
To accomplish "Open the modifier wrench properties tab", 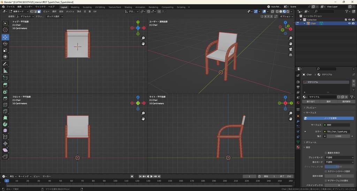I will 298,121.
